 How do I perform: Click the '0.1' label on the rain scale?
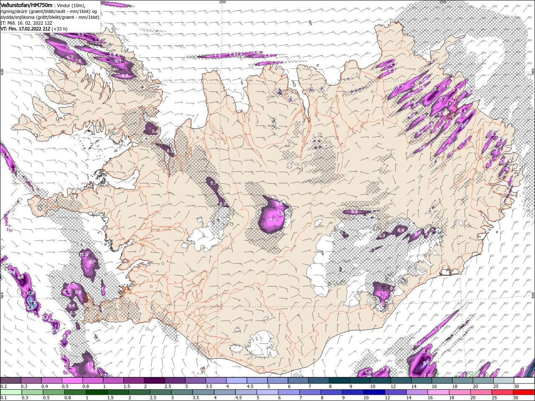[x=3, y=398]
